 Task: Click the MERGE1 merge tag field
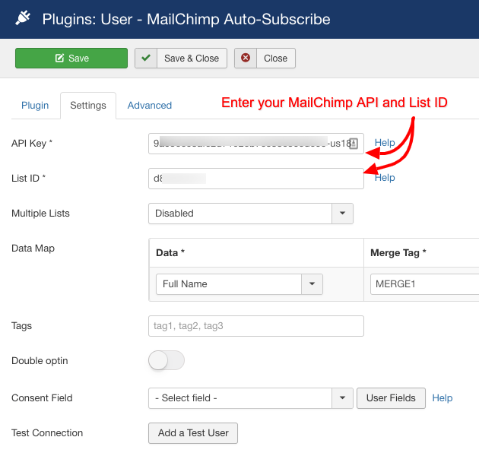pyautogui.click(x=424, y=284)
